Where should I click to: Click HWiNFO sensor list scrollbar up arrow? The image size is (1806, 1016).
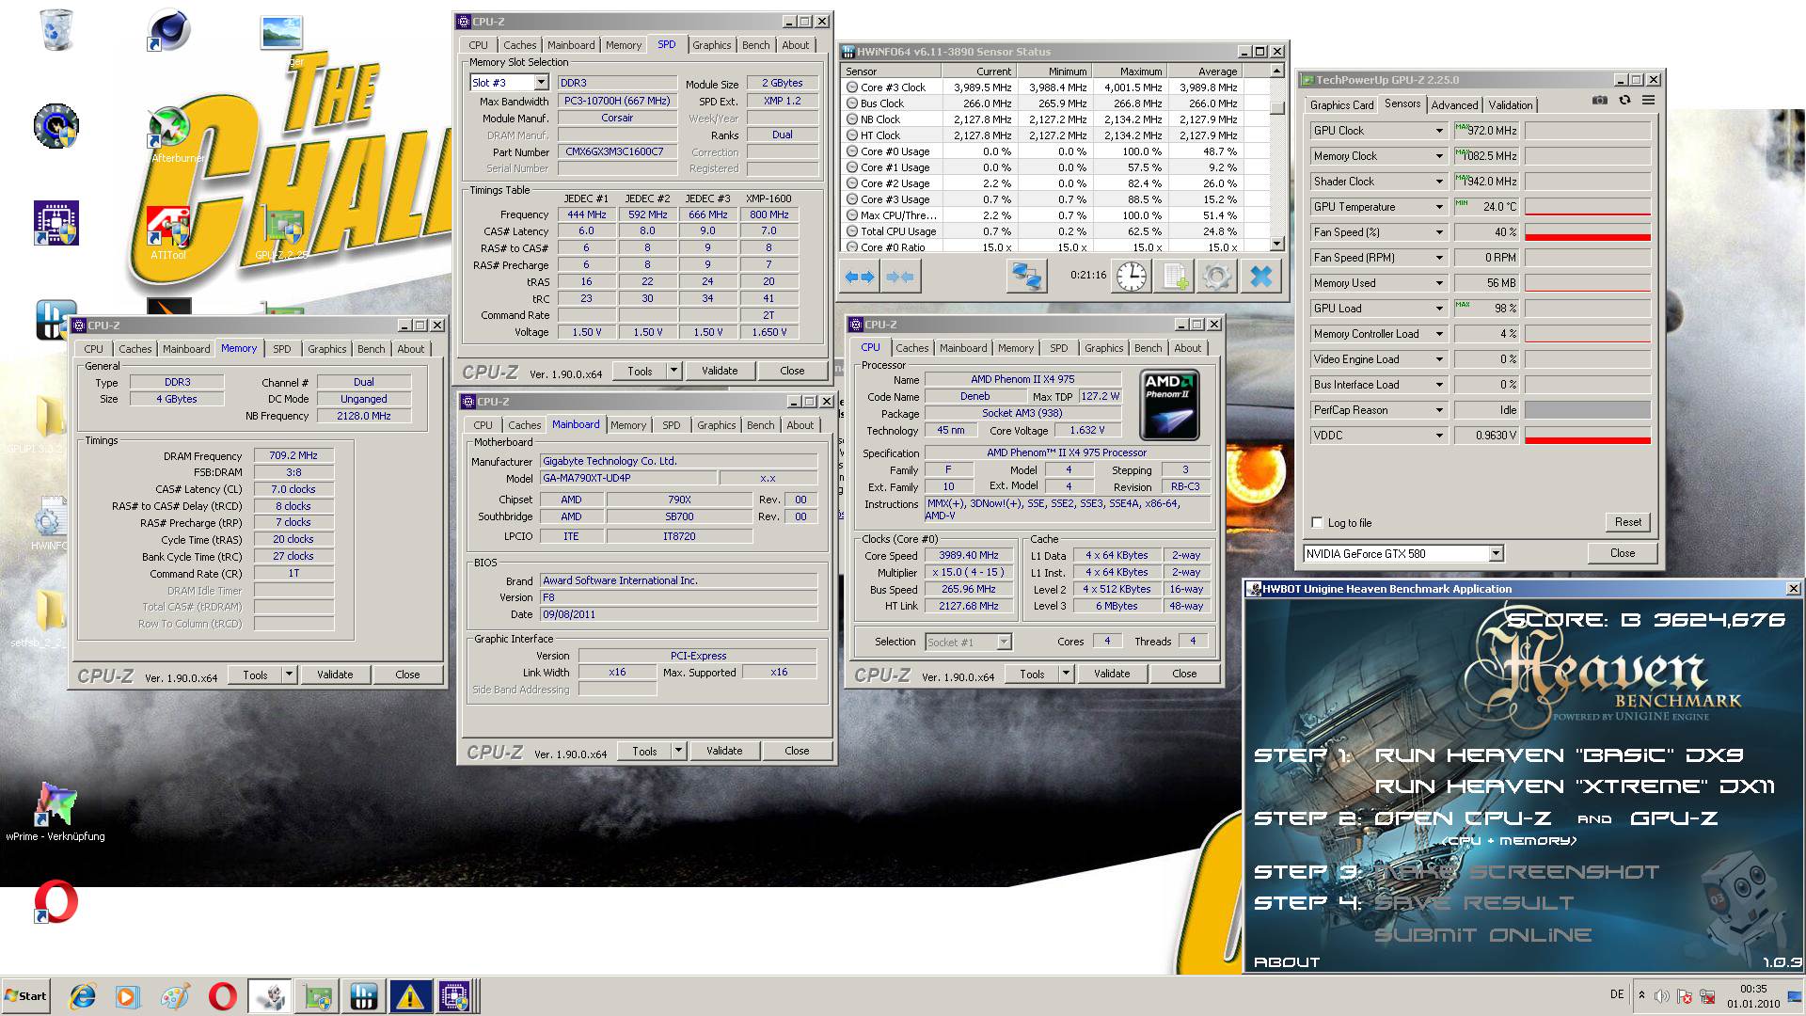tap(1276, 71)
